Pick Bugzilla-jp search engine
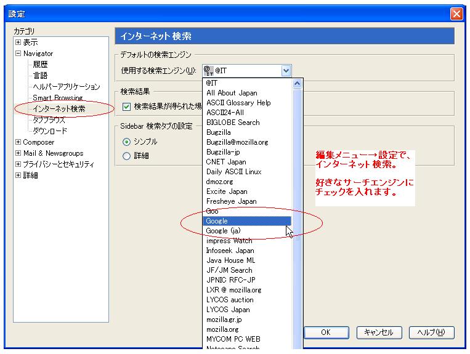This screenshot has height=354, width=470. click(247, 152)
